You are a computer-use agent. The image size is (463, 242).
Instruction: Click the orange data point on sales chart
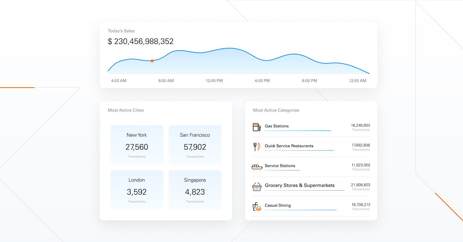point(152,61)
